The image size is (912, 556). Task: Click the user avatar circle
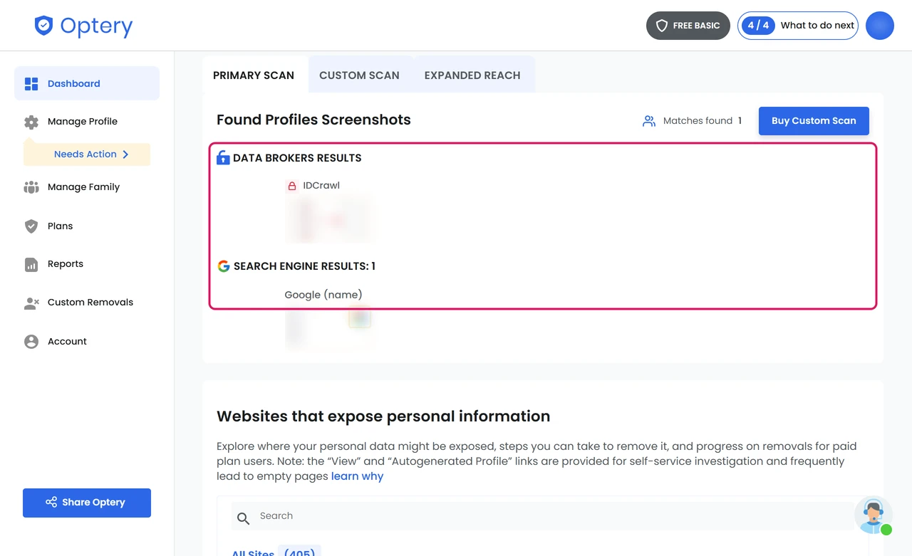pos(880,26)
